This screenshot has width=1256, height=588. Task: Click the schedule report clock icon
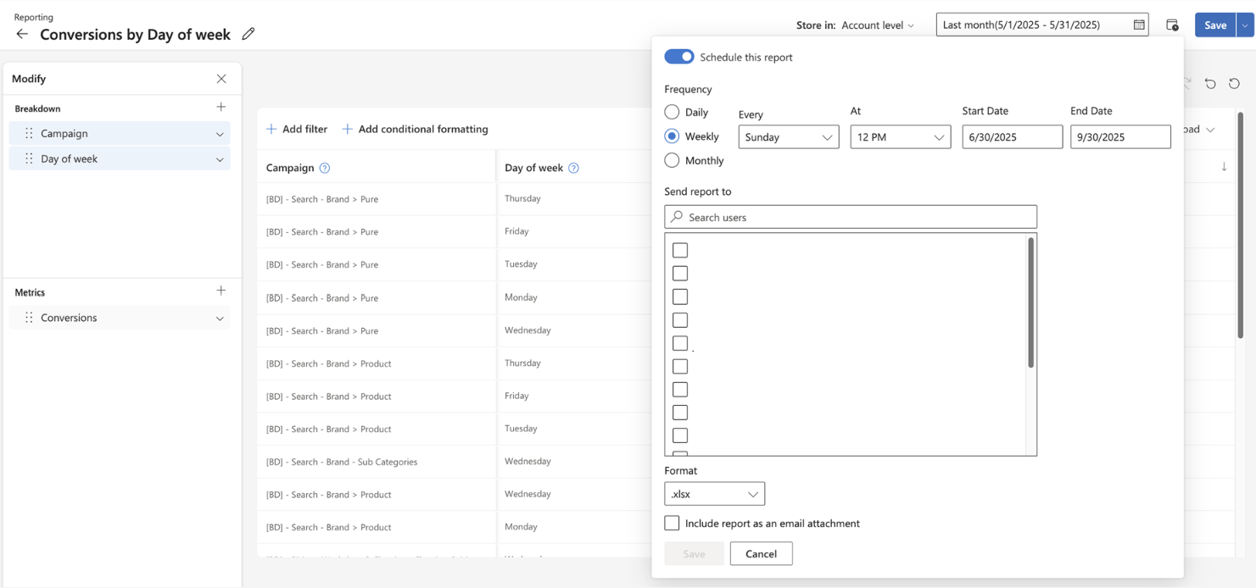pyautogui.click(x=1172, y=25)
